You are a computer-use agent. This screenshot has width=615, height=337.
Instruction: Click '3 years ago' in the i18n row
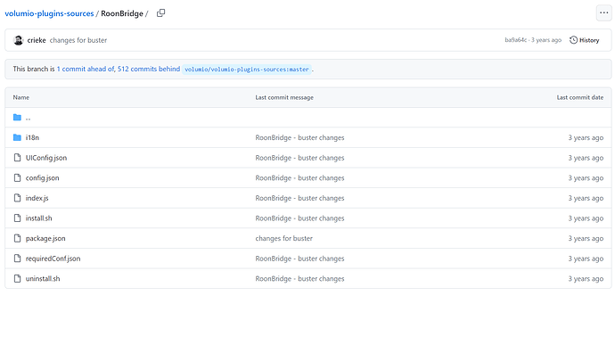click(x=586, y=137)
